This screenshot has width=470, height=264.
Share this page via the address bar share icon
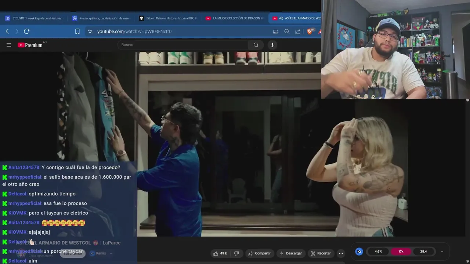click(x=298, y=32)
